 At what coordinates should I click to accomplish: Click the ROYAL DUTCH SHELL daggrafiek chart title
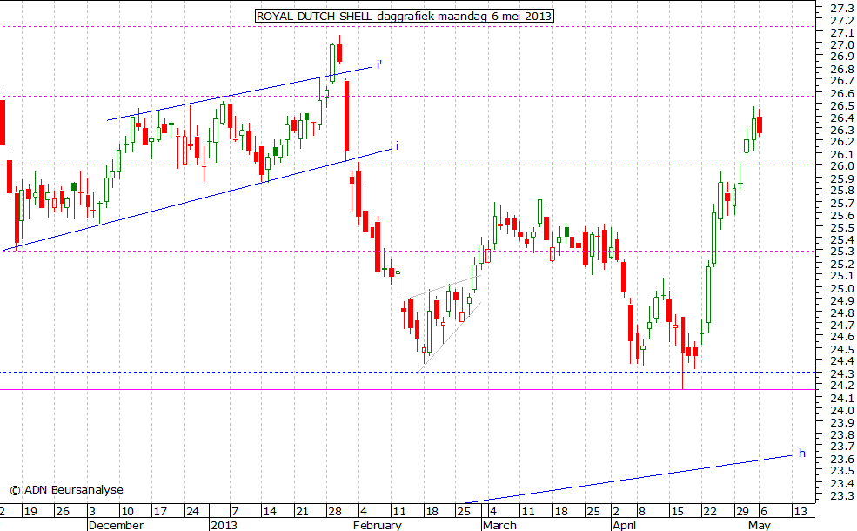click(x=404, y=16)
